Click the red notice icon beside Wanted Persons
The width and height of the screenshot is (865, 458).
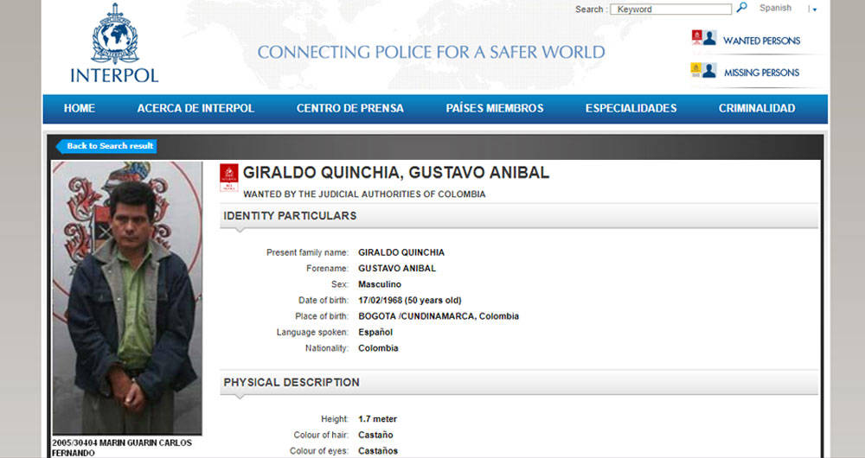coord(696,37)
